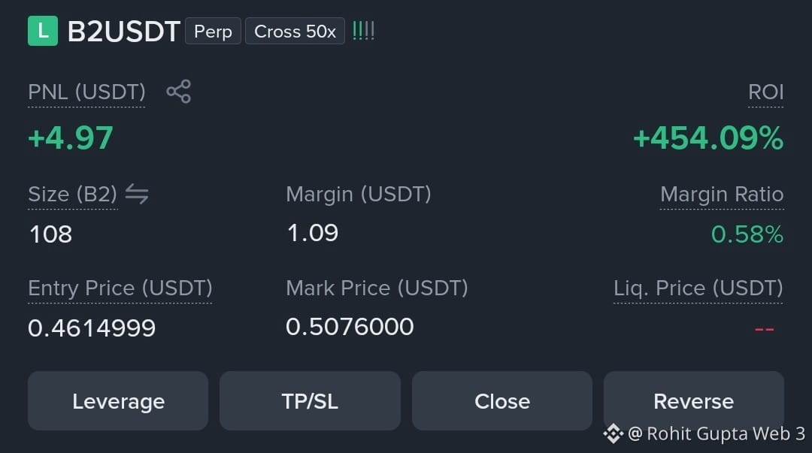Click the Entry Price (USDT) label

coord(120,288)
